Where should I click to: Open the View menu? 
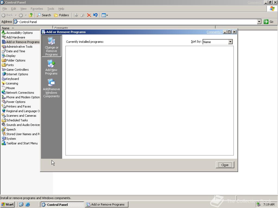click(23, 9)
